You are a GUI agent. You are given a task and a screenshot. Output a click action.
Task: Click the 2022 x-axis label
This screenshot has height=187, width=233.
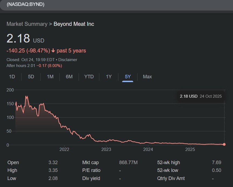click(64, 149)
